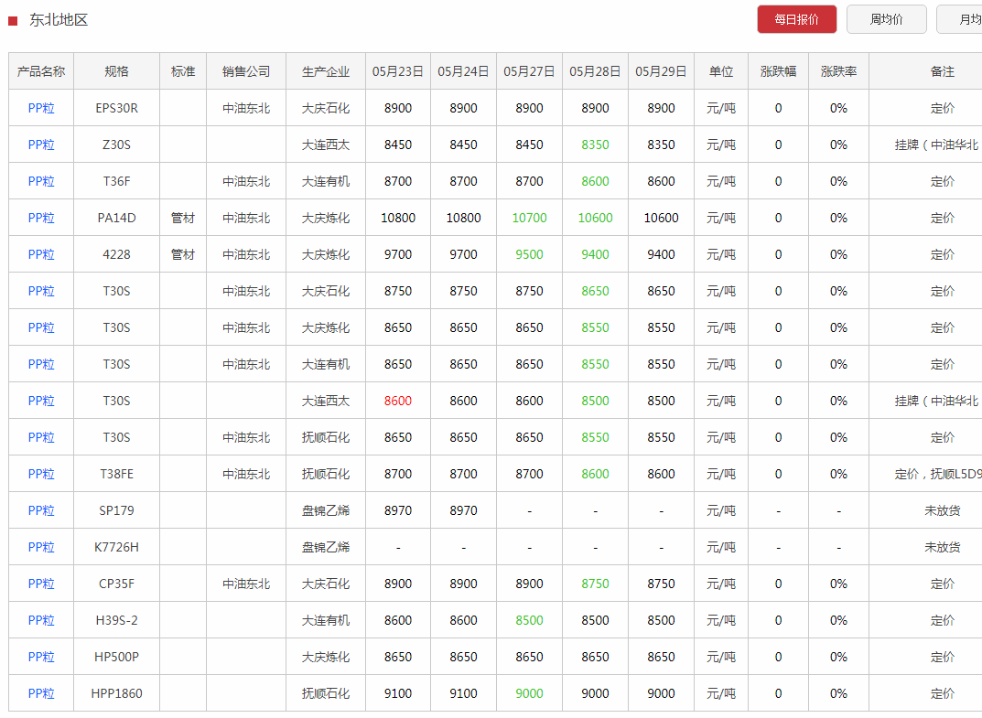
Task: Click the 涨跌幅 column header
Action: coord(779,71)
